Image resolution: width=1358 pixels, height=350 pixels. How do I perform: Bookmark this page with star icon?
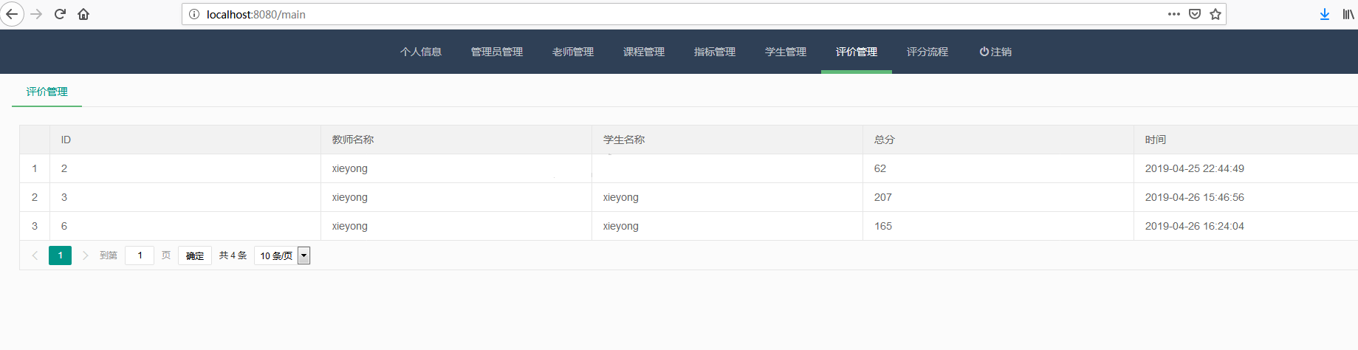coord(1215,14)
